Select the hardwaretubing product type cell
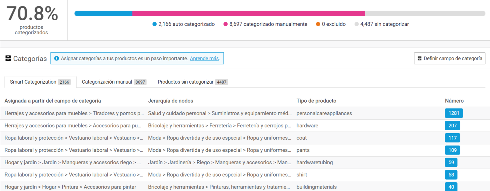 pos(315,163)
